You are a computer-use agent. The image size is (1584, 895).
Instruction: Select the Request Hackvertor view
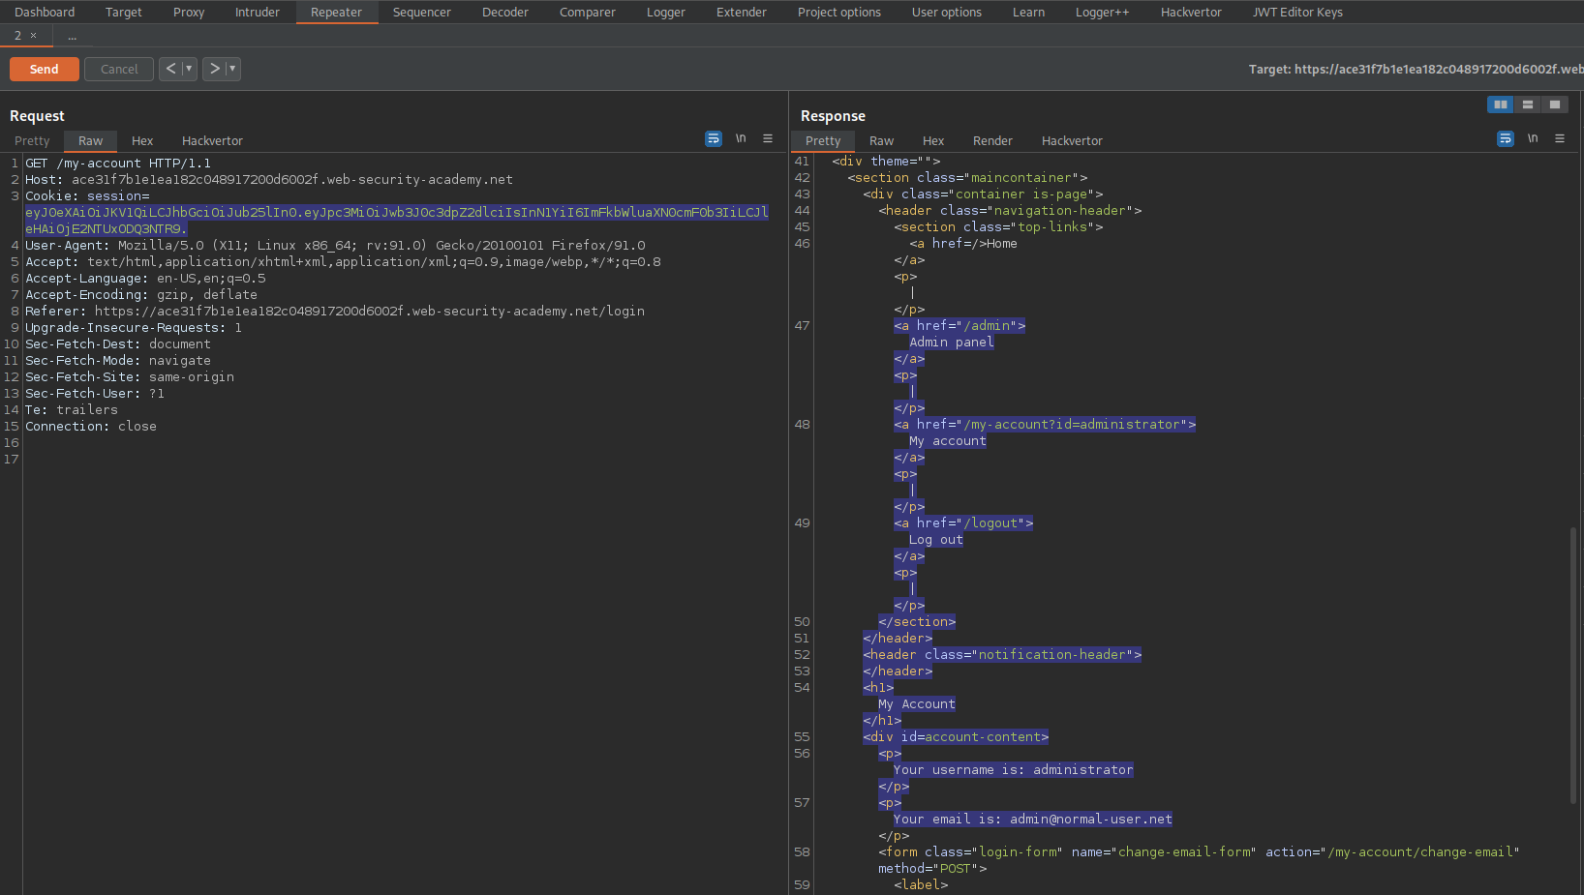point(212,141)
